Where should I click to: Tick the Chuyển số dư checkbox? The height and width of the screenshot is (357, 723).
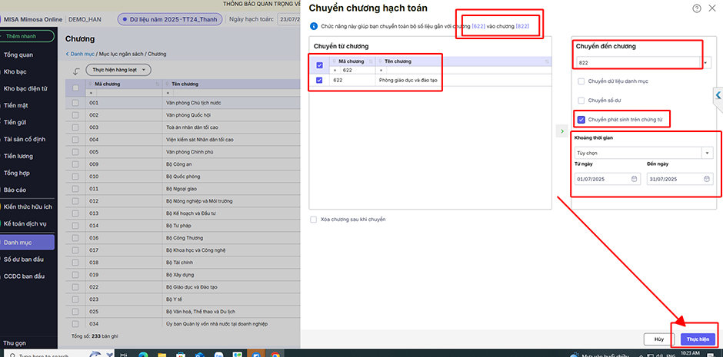pyautogui.click(x=581, y=100)
